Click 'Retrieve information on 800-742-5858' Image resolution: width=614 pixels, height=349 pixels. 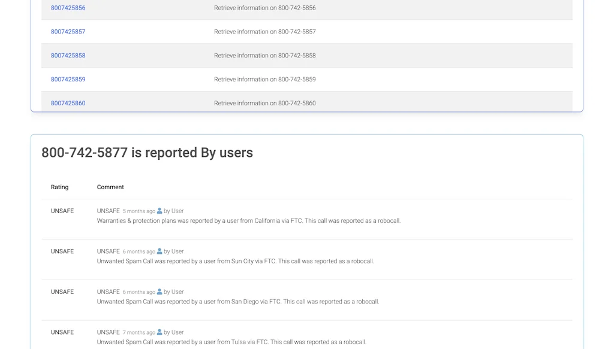click(264, 55)
